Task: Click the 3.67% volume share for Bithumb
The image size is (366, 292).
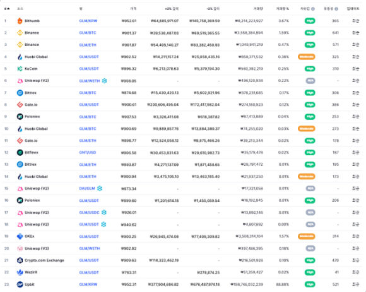Action: click(283, 21)
